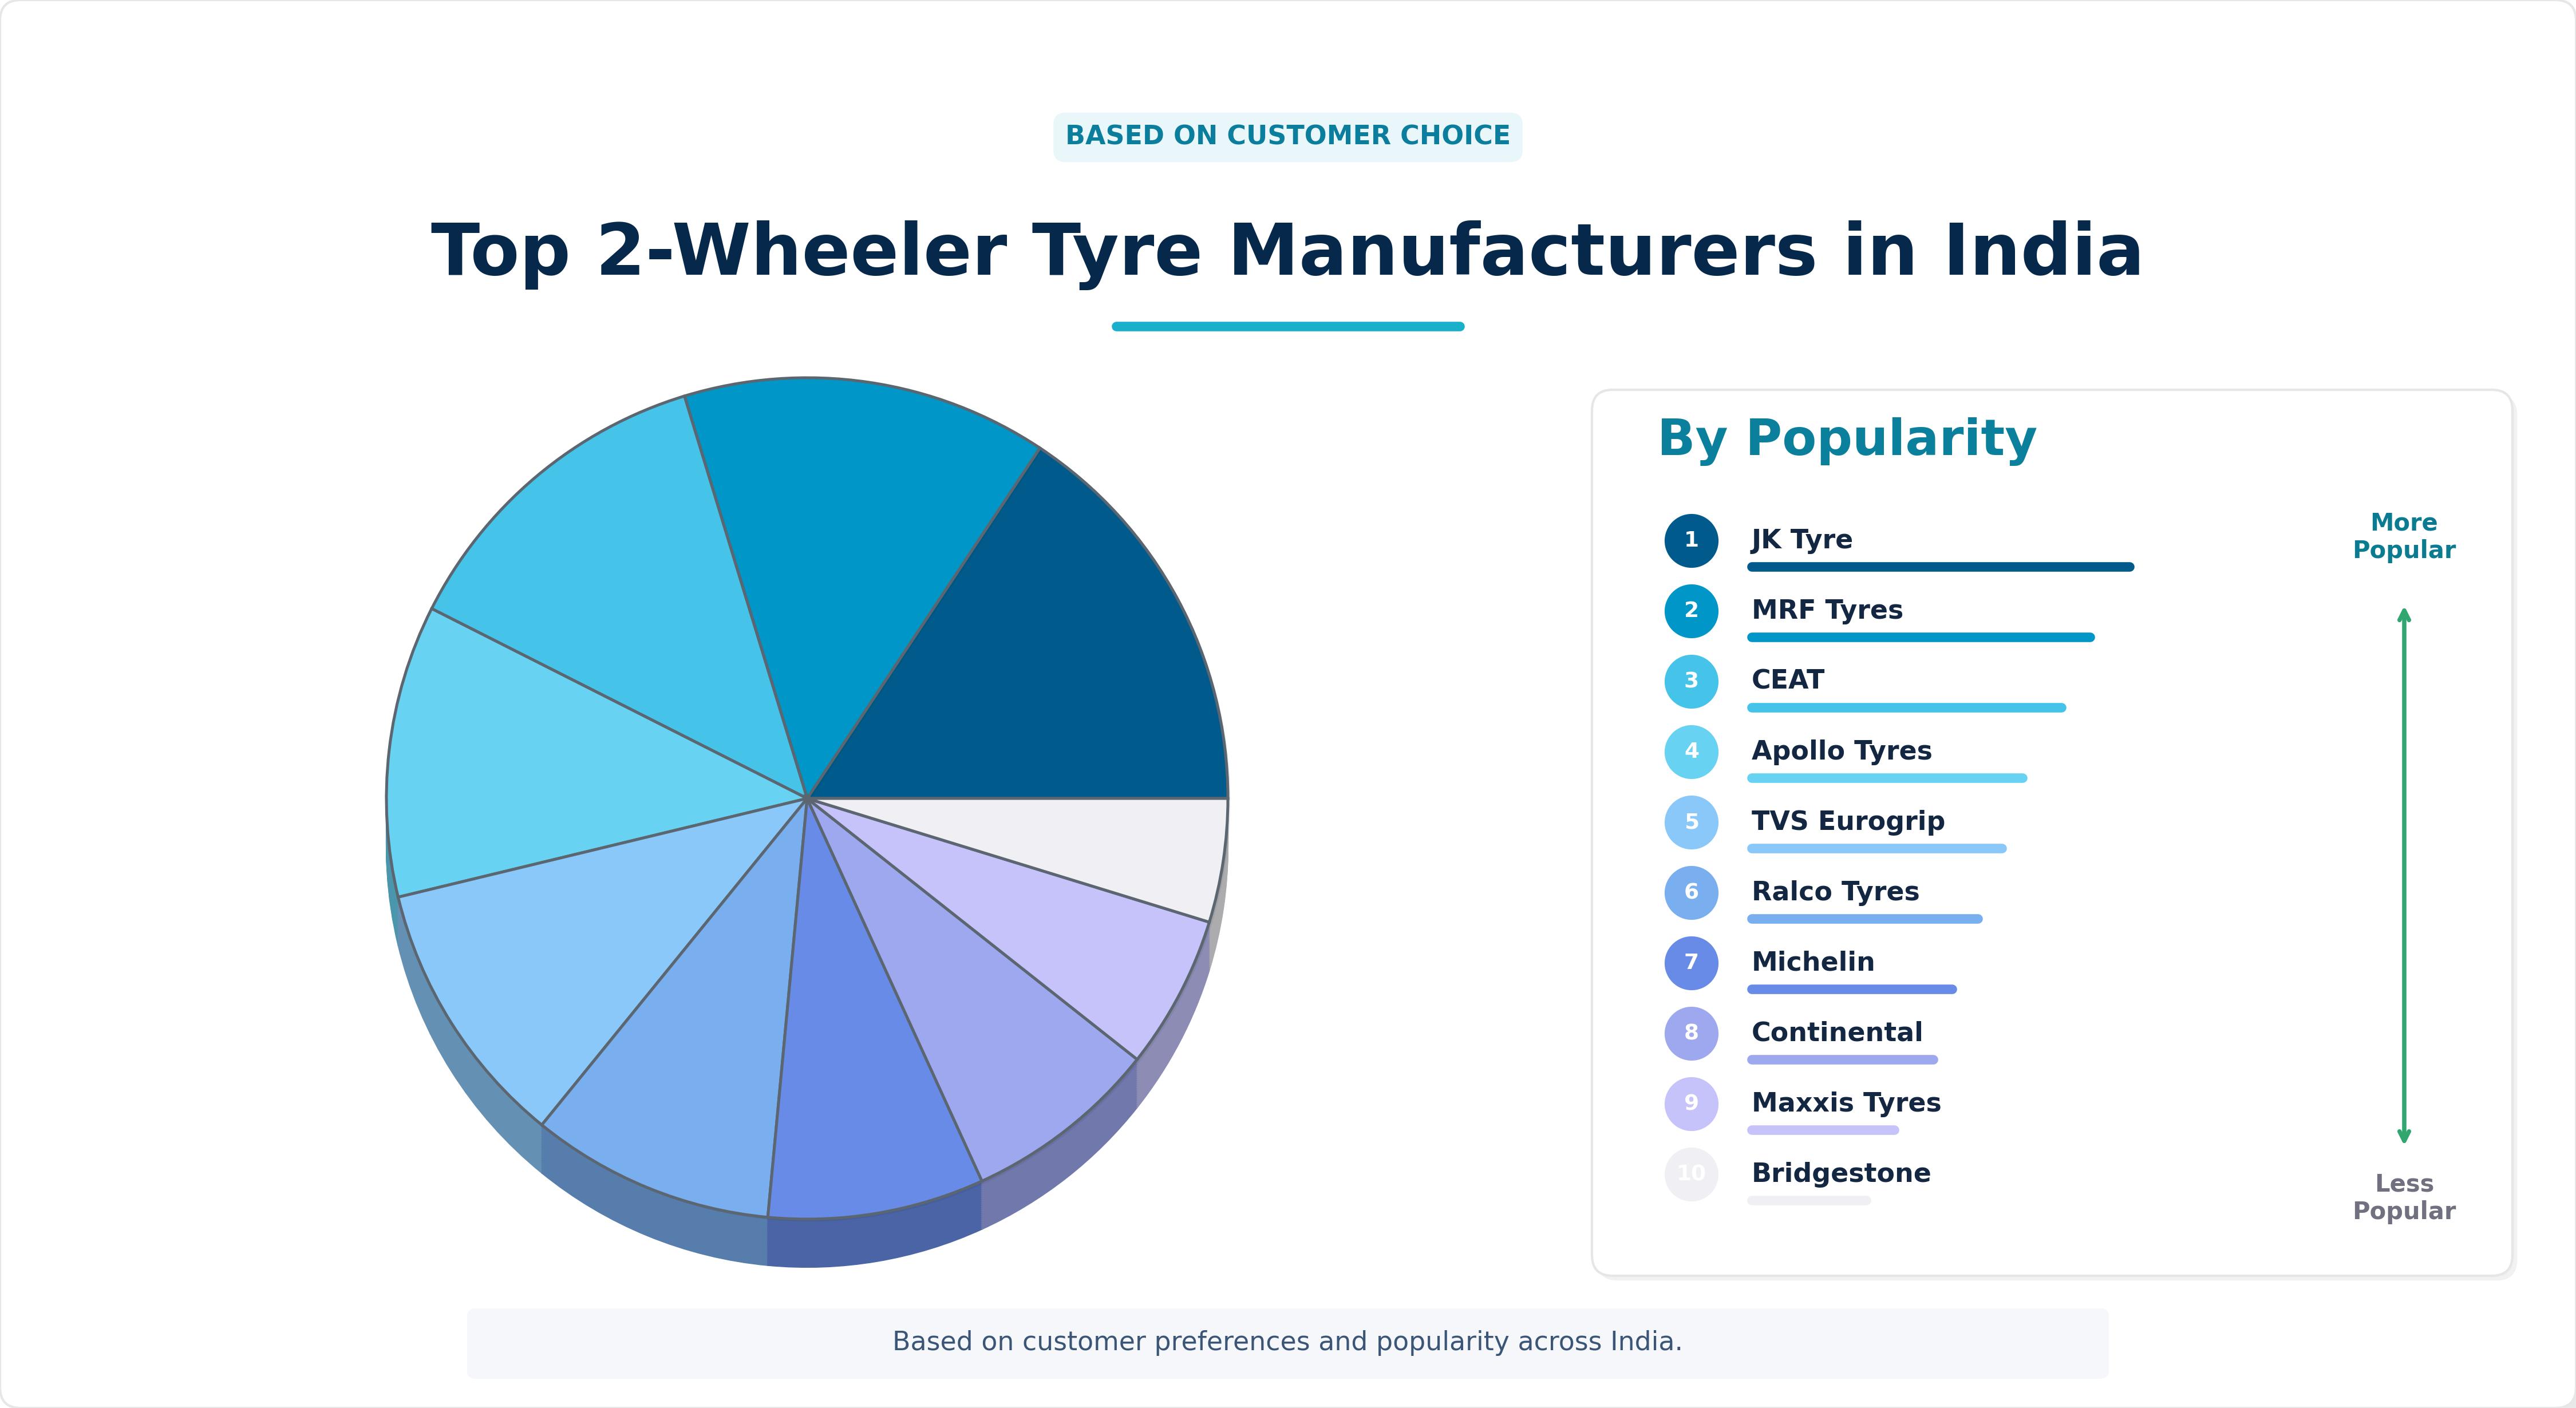This screenshot has width=2576, height=1408.
Task: Select the Ralco Tyres label
Action: coord(1835,891)
